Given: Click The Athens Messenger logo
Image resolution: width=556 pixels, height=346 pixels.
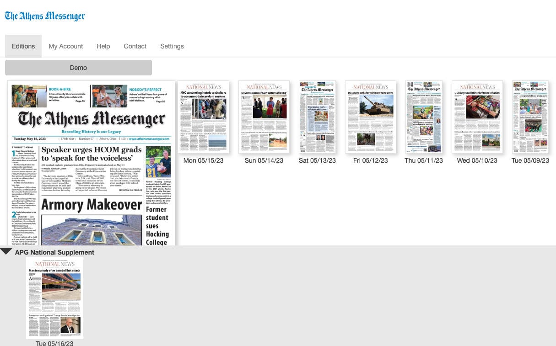Looking at the screenshot, I should point(45,16).
